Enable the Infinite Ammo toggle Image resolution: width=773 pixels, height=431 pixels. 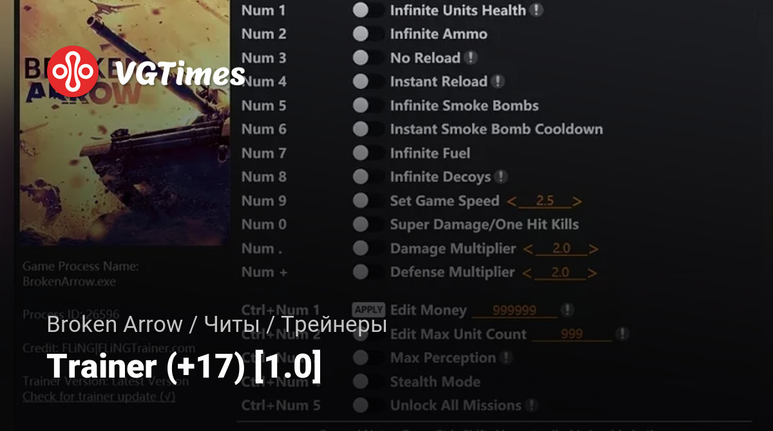pos(368,33)
